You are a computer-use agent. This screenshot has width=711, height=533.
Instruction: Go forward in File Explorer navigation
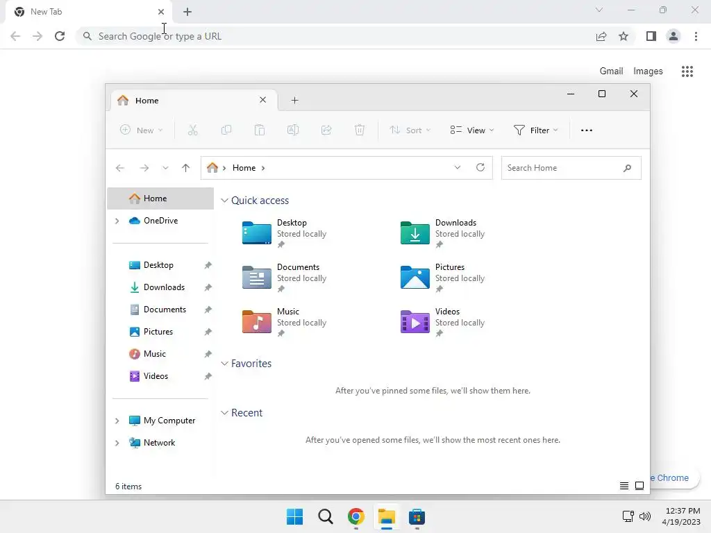tap(144, 168)
